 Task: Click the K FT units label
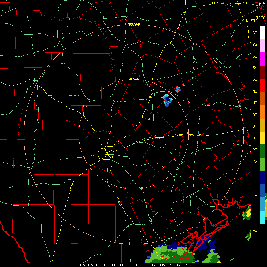tap(251, 20)
